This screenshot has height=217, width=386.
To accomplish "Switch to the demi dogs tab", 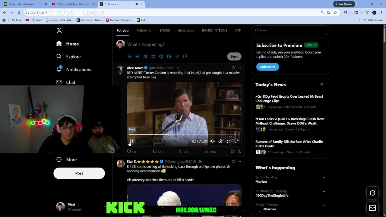I will click(x=186, y=30).
